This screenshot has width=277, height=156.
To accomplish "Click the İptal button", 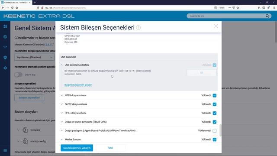I will 111,148.
